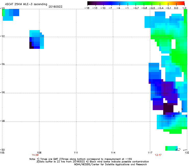Click the red time stamp 14:58
The image size is (189, 166).
coord(35,155)
